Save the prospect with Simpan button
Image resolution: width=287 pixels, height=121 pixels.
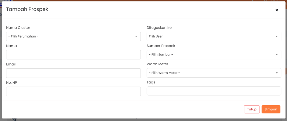click(x=271, y=109)
